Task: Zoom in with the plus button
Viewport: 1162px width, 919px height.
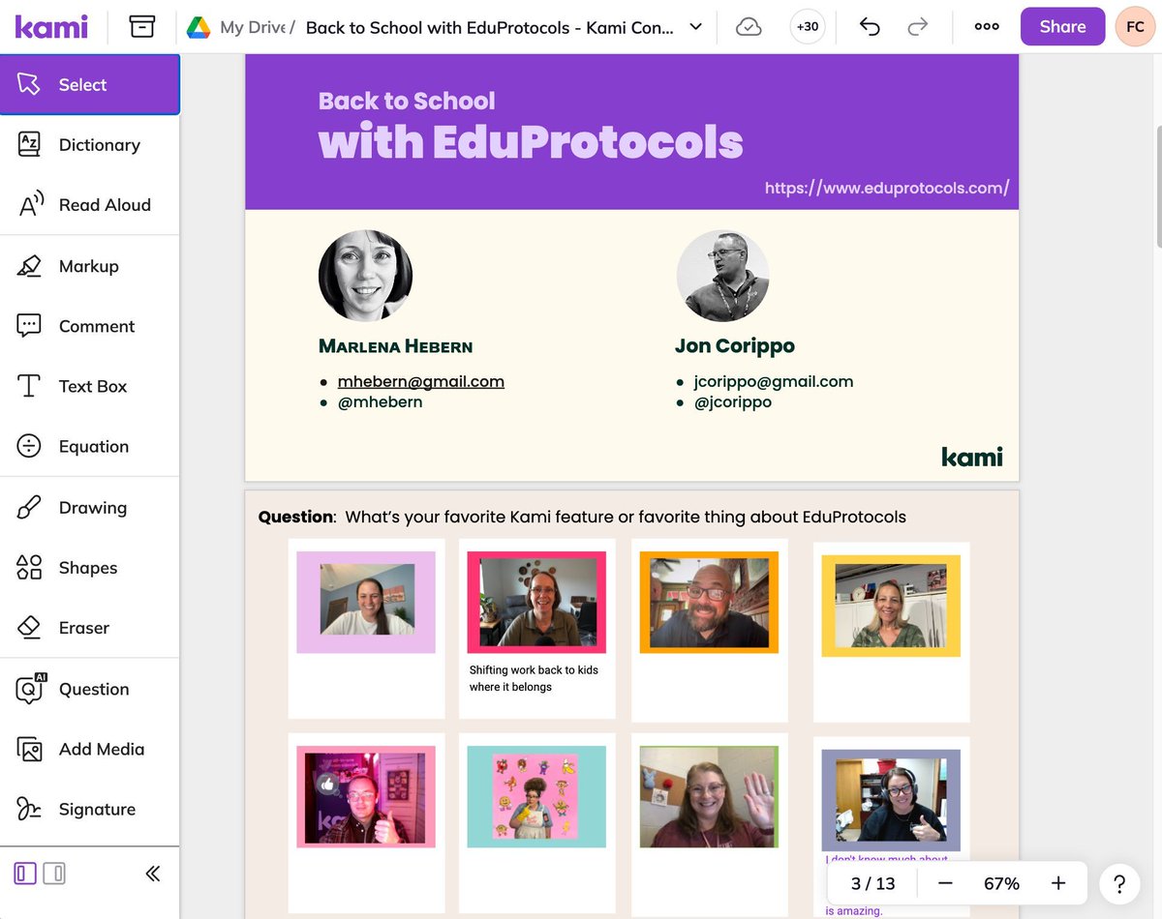Action: click(x=1058, y=883)
